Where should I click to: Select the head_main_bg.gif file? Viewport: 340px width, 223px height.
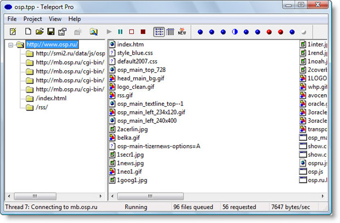[141, 78]
